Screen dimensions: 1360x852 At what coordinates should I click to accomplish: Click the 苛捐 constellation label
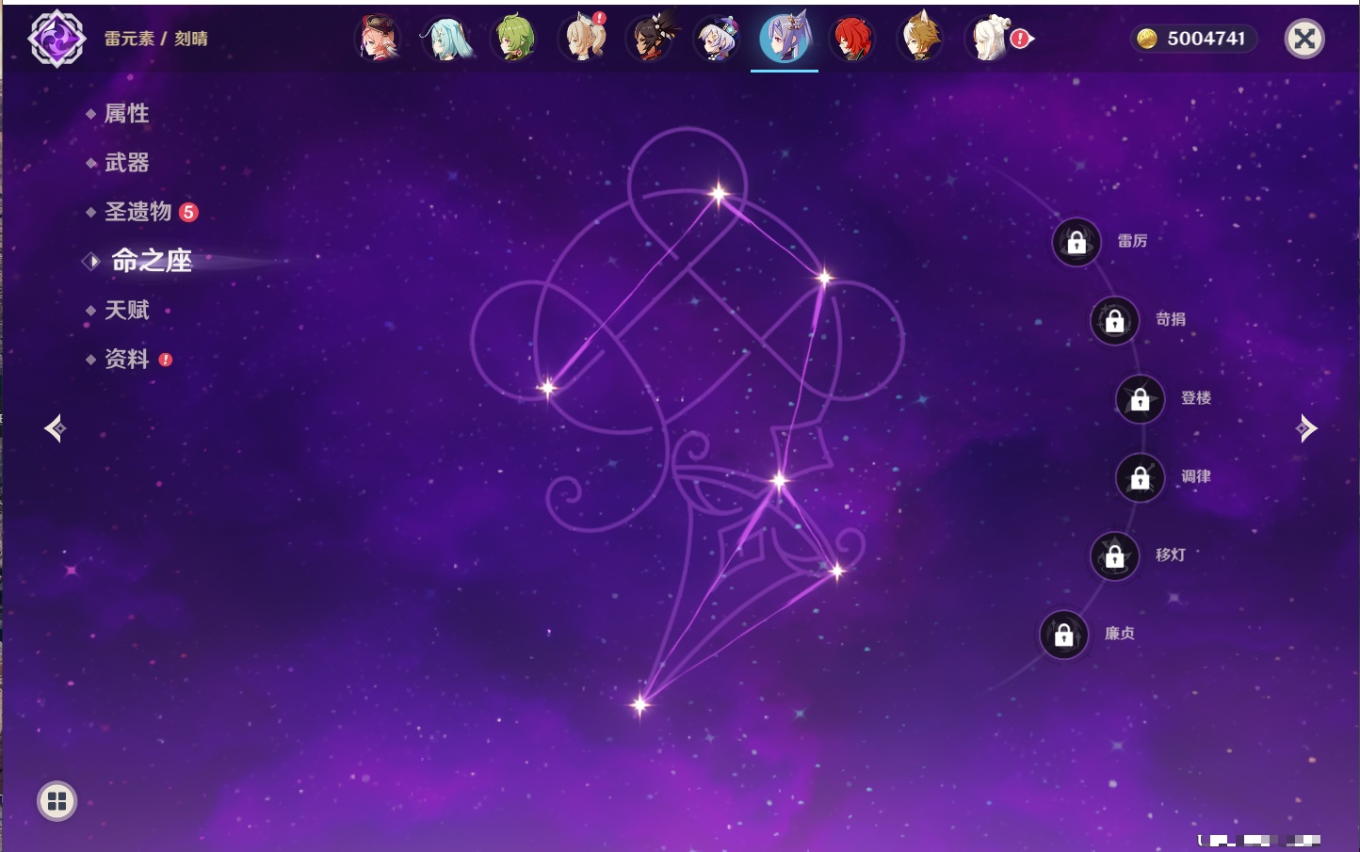(x=1171, y=319)
